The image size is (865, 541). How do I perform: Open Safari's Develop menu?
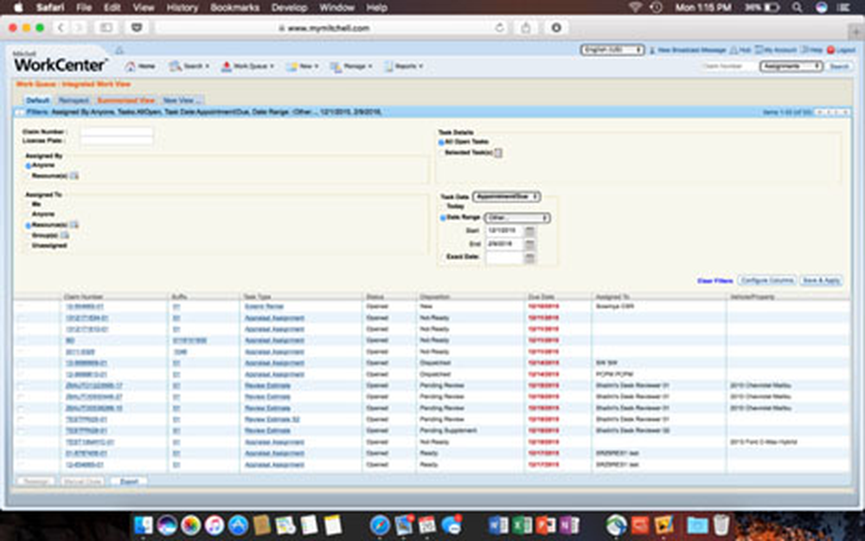[x=289, y=8]
